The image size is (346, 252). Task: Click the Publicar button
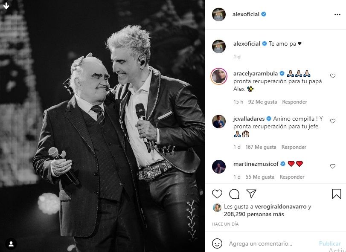click(330, 243)
